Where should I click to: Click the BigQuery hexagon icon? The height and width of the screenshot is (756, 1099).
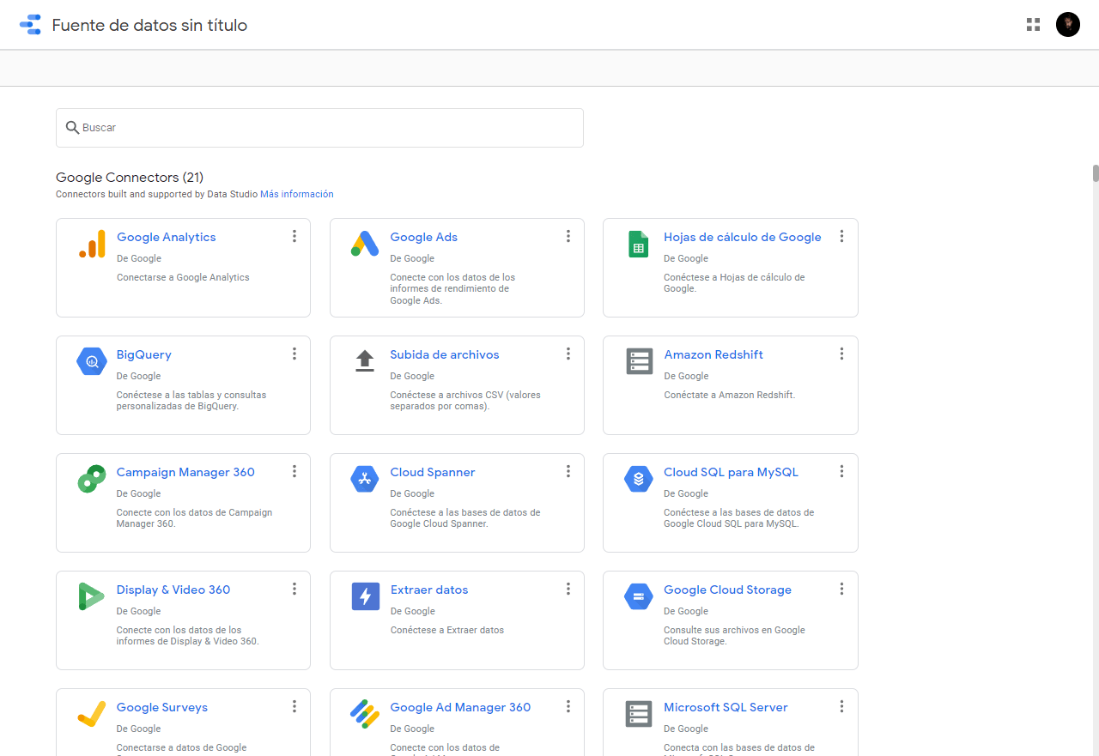pyautogui.click(x=92, y=361)
